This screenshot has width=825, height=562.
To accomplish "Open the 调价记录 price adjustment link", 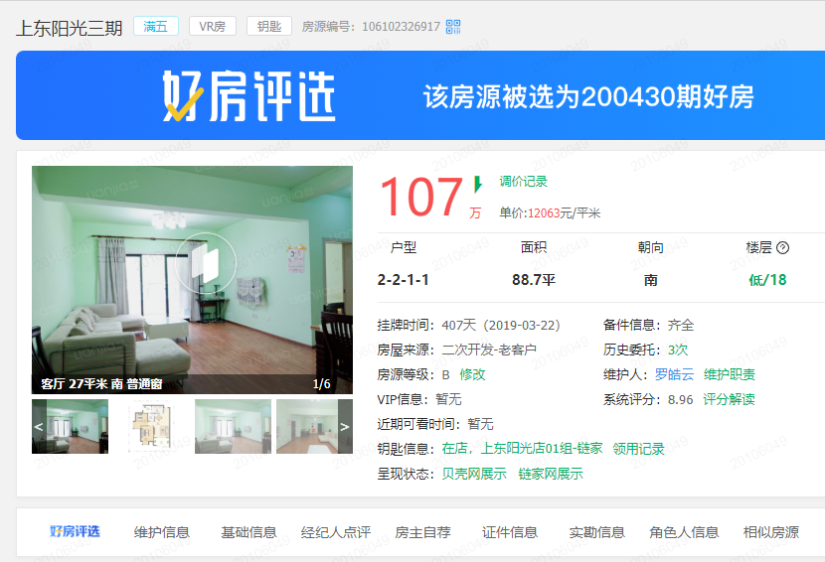I will pyautogui.click(x=523, y=182).
